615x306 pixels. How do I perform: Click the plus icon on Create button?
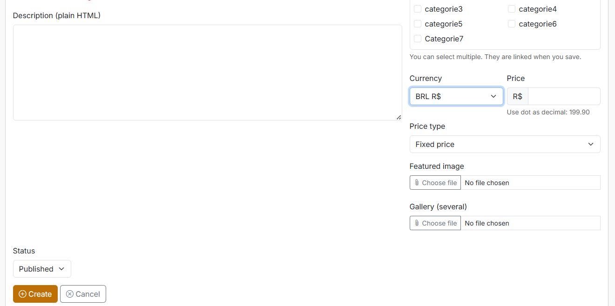(22, 294)
